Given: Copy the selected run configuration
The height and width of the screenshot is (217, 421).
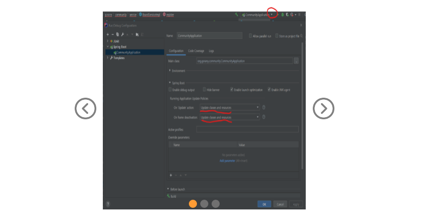Looking at the screenshot, I should [x=117, y=35].
